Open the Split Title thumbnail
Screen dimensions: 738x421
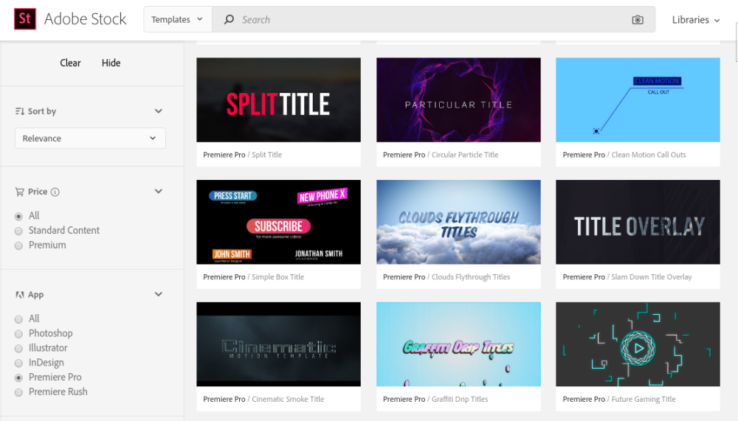[279, 100]
